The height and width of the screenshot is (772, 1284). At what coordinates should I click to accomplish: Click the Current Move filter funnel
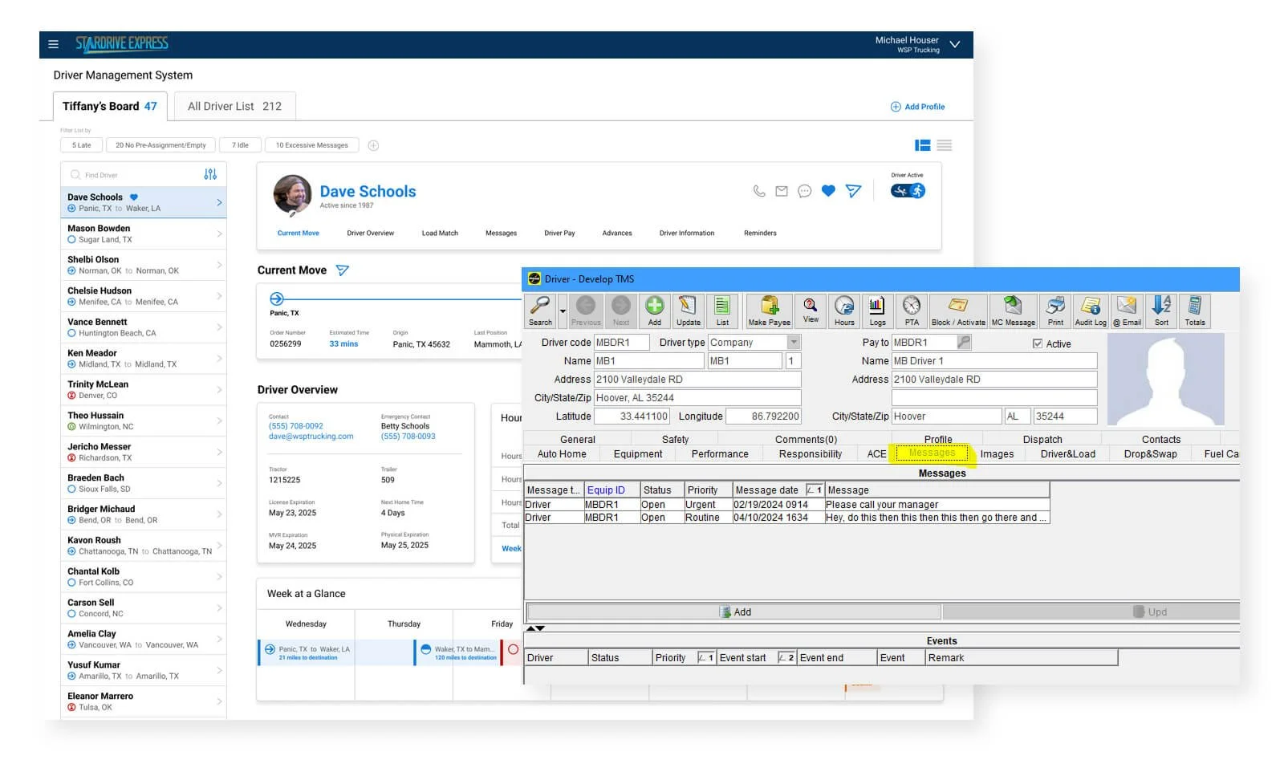click(343, 270)
